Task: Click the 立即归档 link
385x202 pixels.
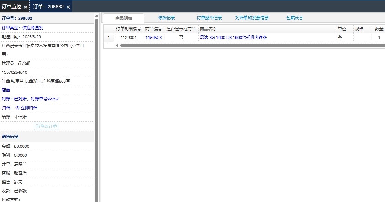Action: pos(29,108)
